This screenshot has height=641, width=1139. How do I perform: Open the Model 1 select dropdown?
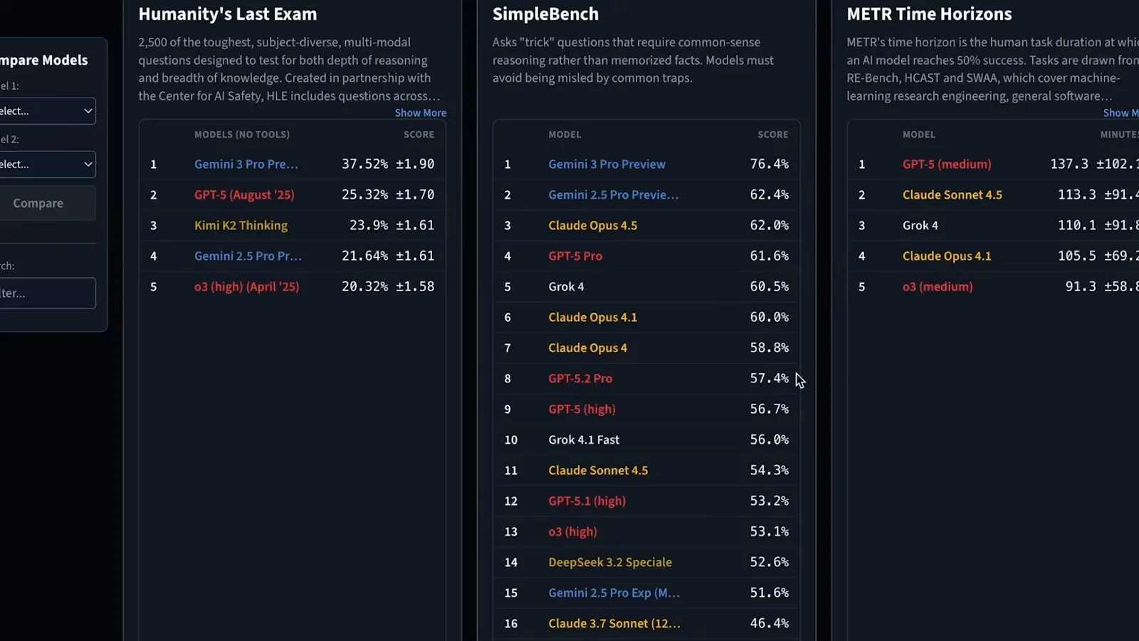click(47, 111)
